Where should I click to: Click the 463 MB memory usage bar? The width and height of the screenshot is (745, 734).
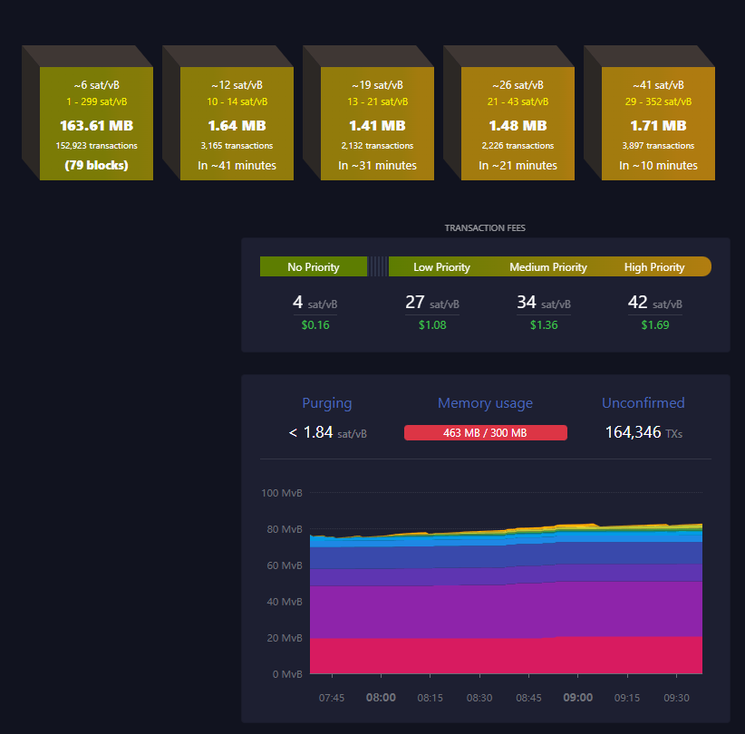coord(486,432)
